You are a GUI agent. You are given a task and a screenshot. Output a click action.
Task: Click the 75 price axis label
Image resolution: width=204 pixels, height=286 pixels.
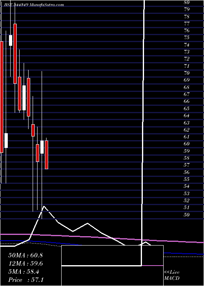[x=187, y=38]
